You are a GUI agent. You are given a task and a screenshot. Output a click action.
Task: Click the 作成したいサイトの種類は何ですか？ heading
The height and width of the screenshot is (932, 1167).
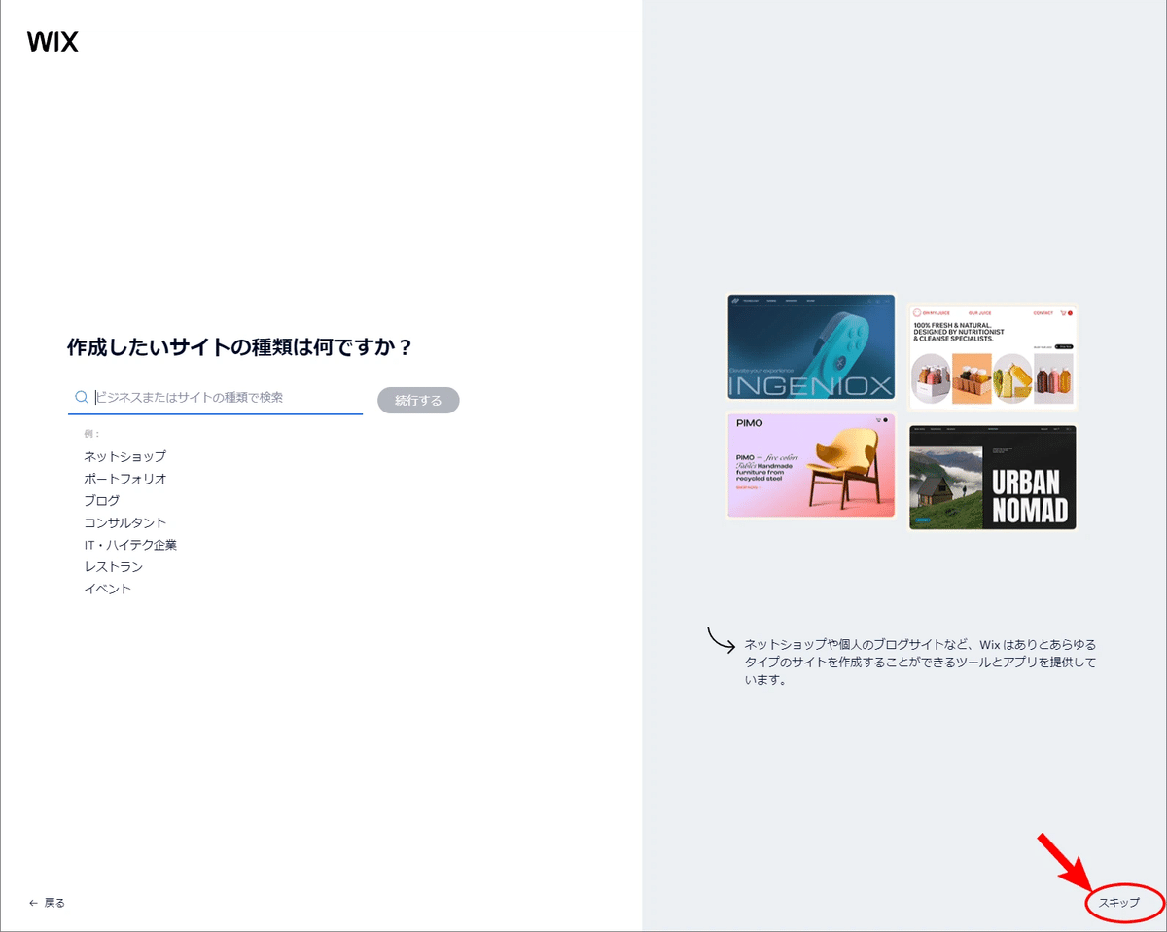point(239,347)
